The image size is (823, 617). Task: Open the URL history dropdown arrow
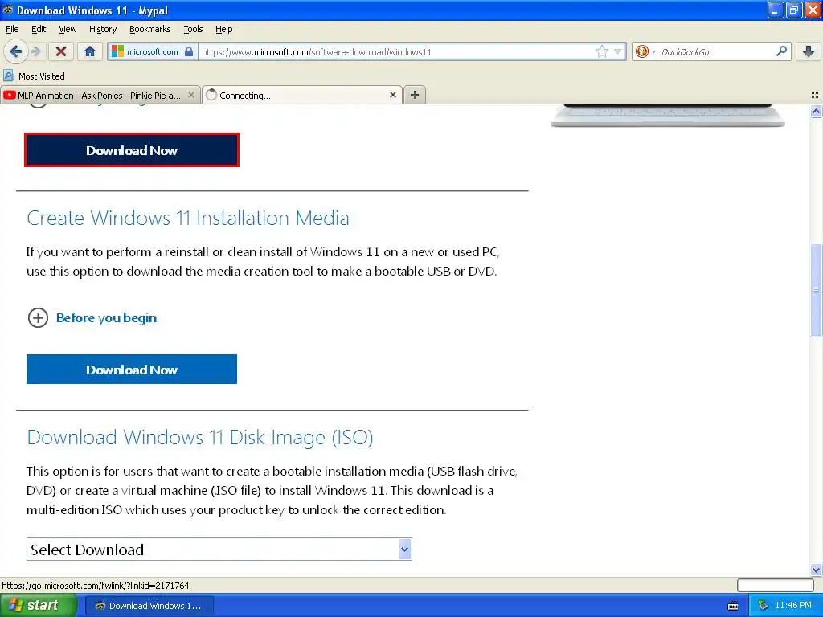coord(618,51)
